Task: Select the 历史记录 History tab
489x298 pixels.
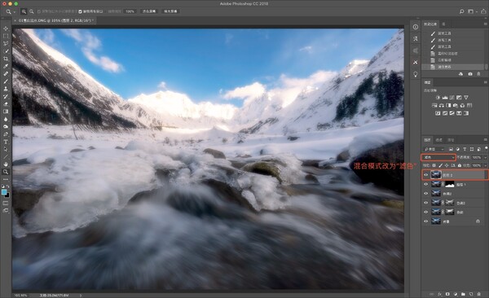Action: coord(430,24)
